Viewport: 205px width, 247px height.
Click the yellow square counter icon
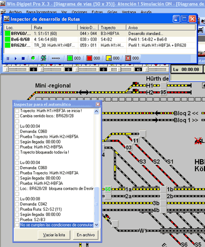tap(109, 58)
